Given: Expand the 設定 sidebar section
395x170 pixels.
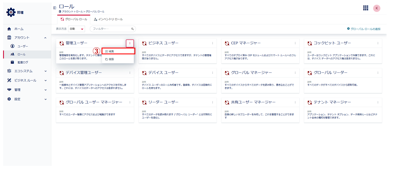Looking at the screenshot, I should tap(45, 99).
